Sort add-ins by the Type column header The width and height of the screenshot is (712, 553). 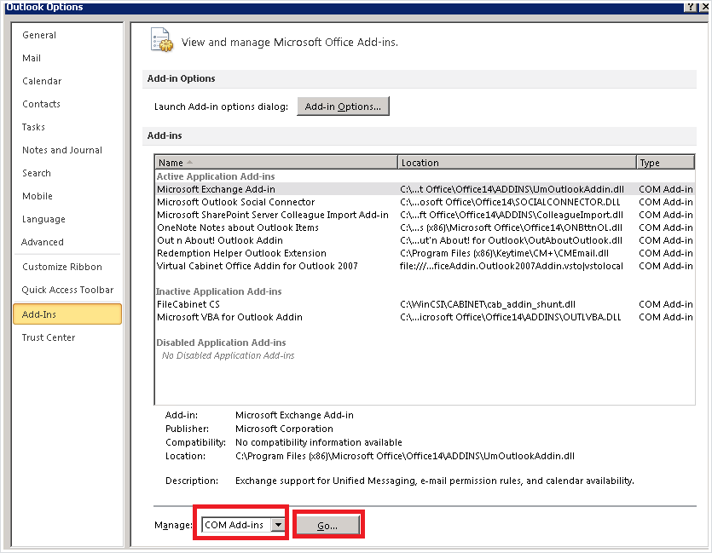(x=666, y=163)
